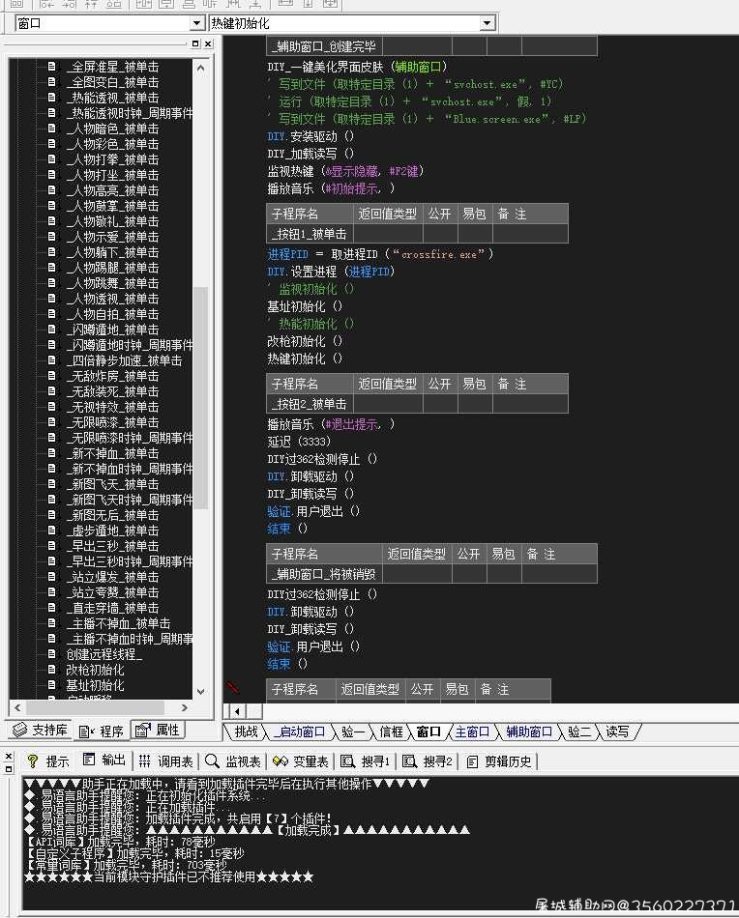Click the code line 热键初始化 () in editor

305,359
